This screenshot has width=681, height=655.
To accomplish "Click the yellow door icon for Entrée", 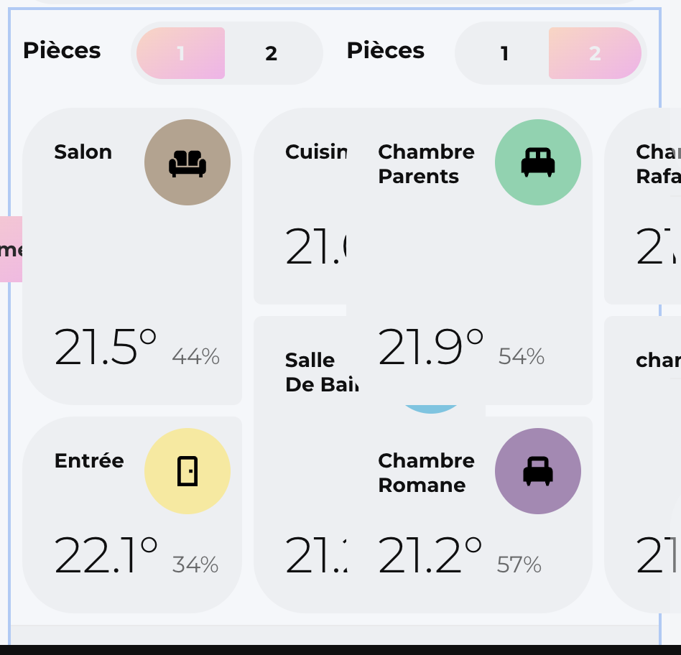I will click(x=187, y=471).
